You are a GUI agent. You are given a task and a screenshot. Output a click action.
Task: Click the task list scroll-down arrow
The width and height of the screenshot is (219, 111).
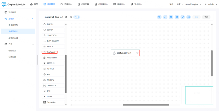[x=66, y=105]
